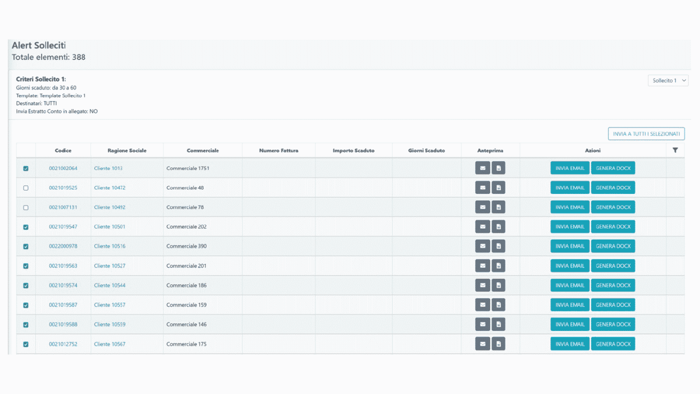Image resolution: width=700 pixels, height=394 pixels.
Task: Open the Sollecito 1 dropdown
Action: (x=668, y=80)
